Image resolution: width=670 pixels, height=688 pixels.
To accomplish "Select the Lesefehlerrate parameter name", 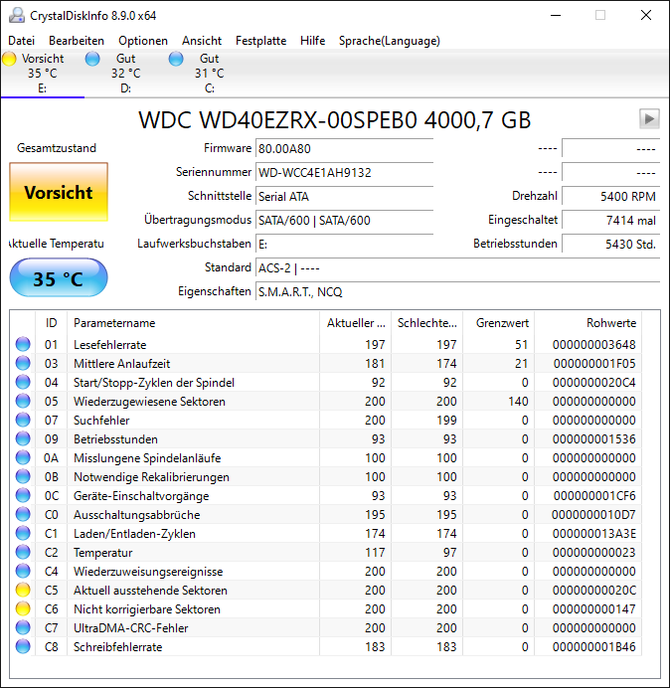I will (109, 345).
